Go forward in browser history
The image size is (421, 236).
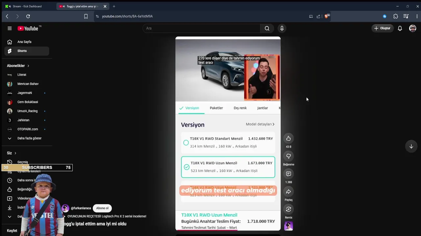click(17, 16)
